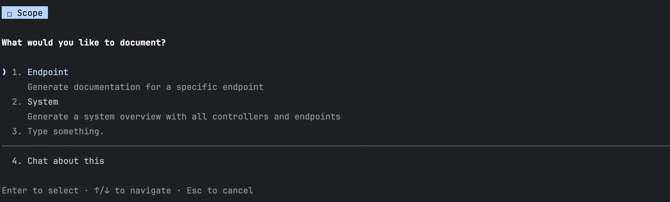The image size is (670, 202).
Task: Click the "Generate documentation for a specific endpoint" description
Action: pyautogui.click(x=145, y=87)
